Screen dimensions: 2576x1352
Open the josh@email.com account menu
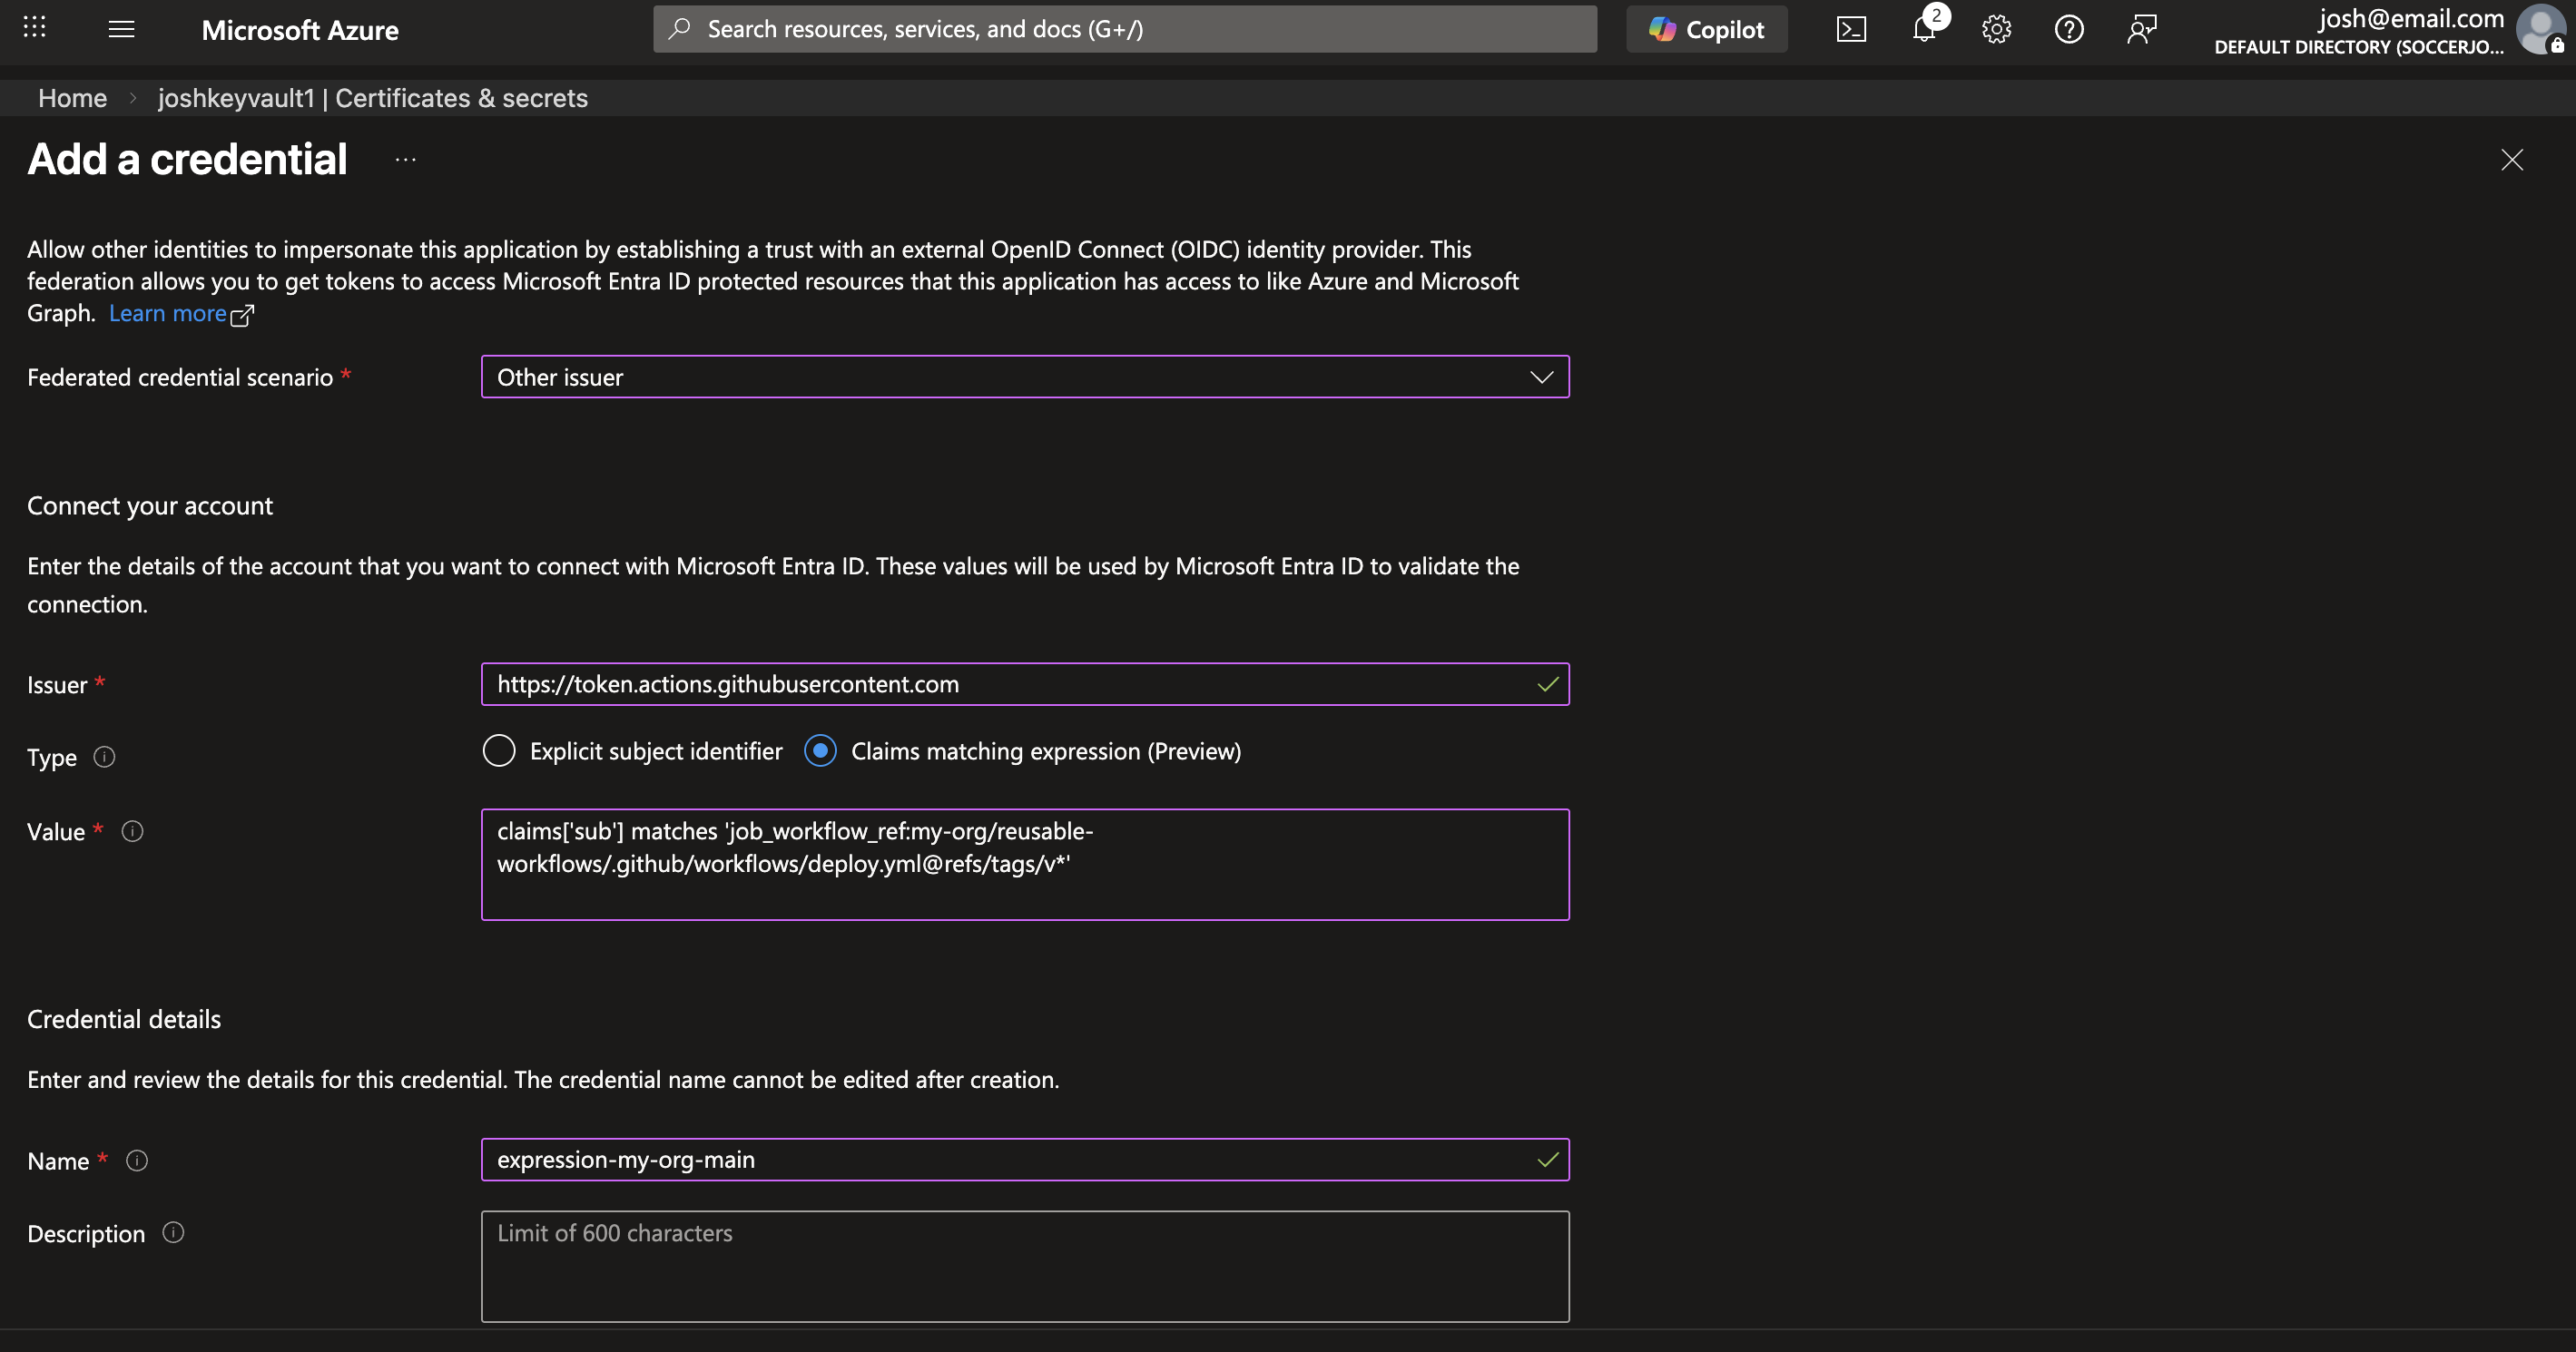click(x=2410, y=30)
